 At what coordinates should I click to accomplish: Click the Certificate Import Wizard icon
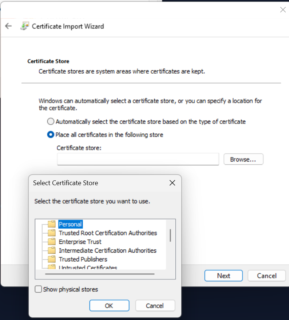click(25, 26)
